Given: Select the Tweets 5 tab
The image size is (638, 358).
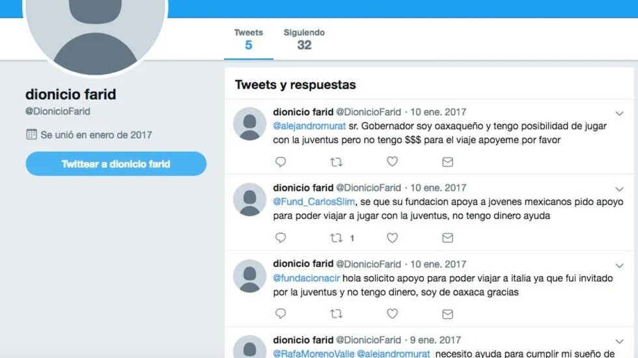Looking at the screenshot, I should [x=249, y=40].
